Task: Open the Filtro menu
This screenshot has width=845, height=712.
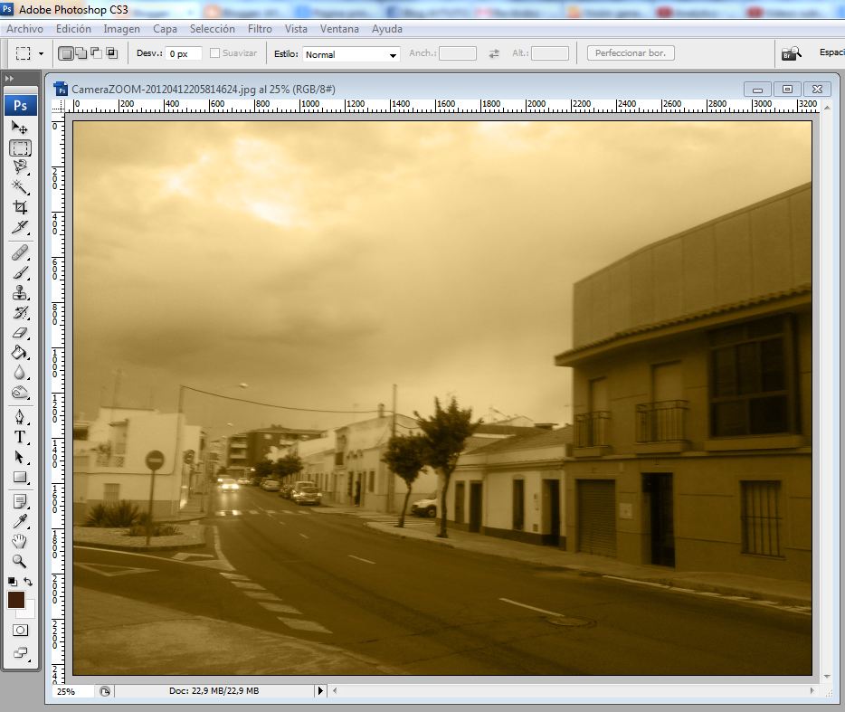Action: click(x=260, y=29)
